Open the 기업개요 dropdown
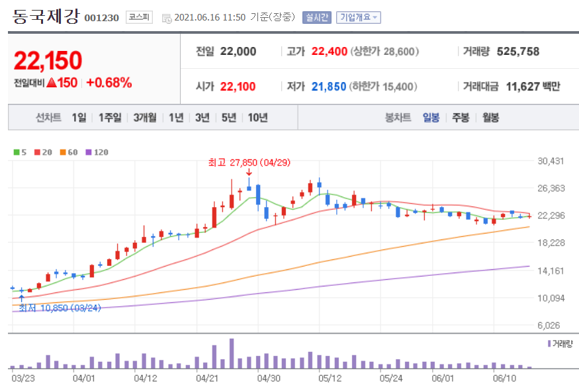Viewport: 579px width, 387px height. (358, 17)
